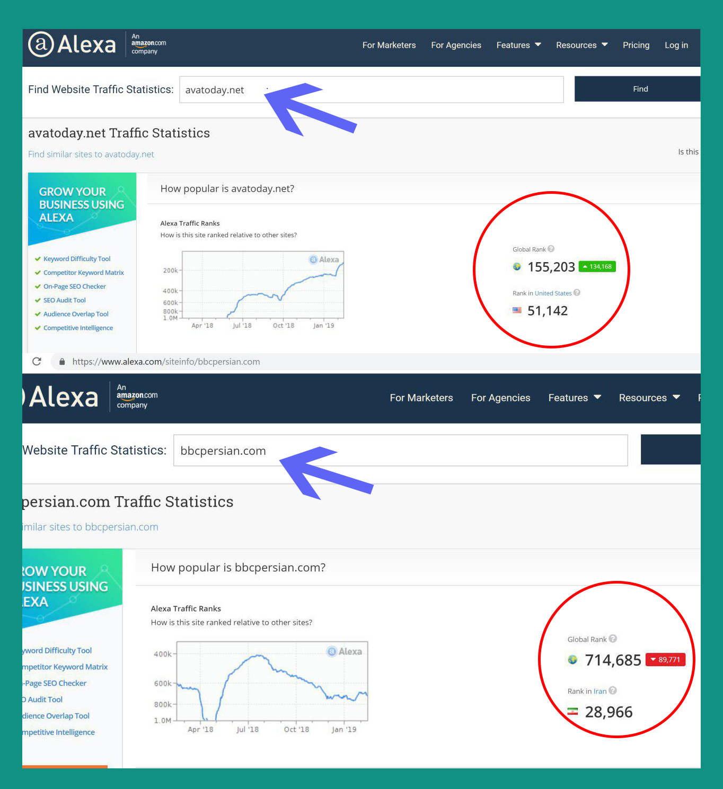
Task: Open the Pricing menu item
Action: [x=636, y=45]
